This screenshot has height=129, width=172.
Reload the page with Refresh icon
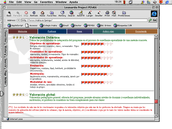pyautogui.click(x=34, y=14)
